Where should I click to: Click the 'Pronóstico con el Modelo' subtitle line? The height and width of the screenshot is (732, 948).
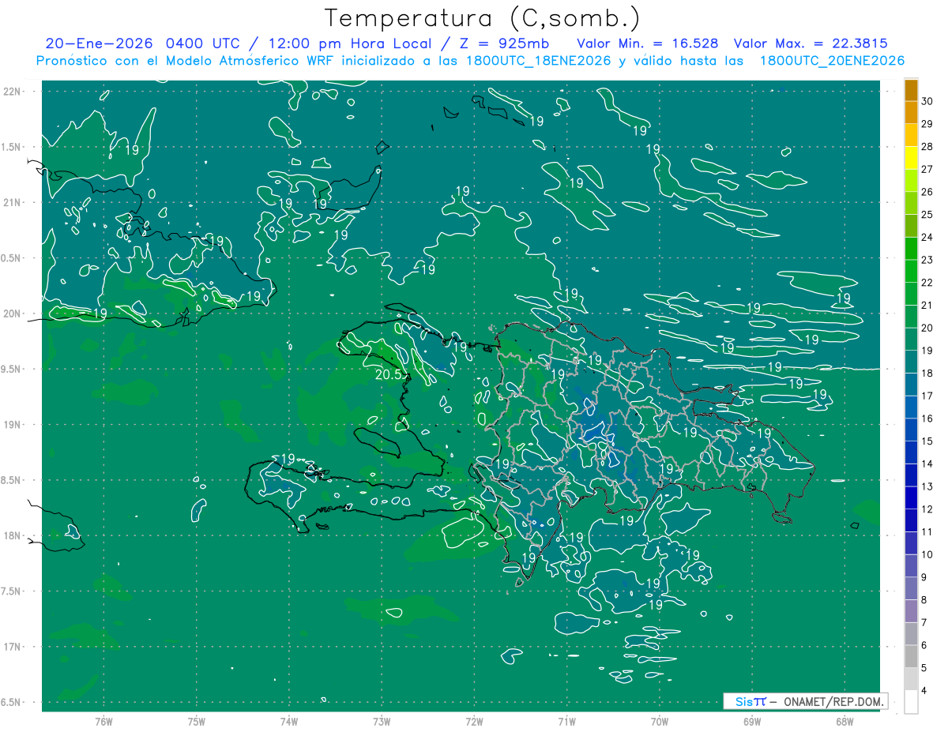coord(470,61)
